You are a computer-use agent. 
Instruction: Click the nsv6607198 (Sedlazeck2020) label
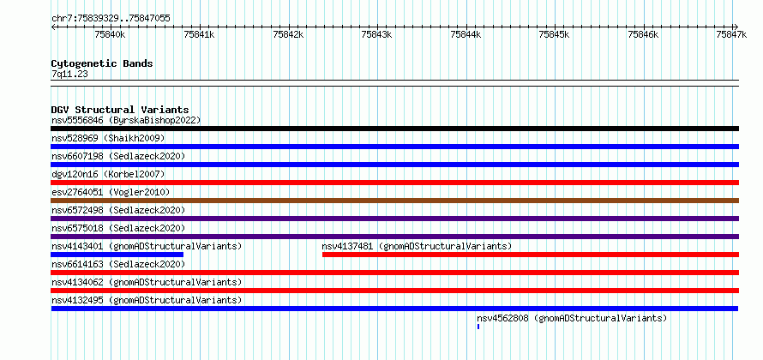tap(118, 156)
